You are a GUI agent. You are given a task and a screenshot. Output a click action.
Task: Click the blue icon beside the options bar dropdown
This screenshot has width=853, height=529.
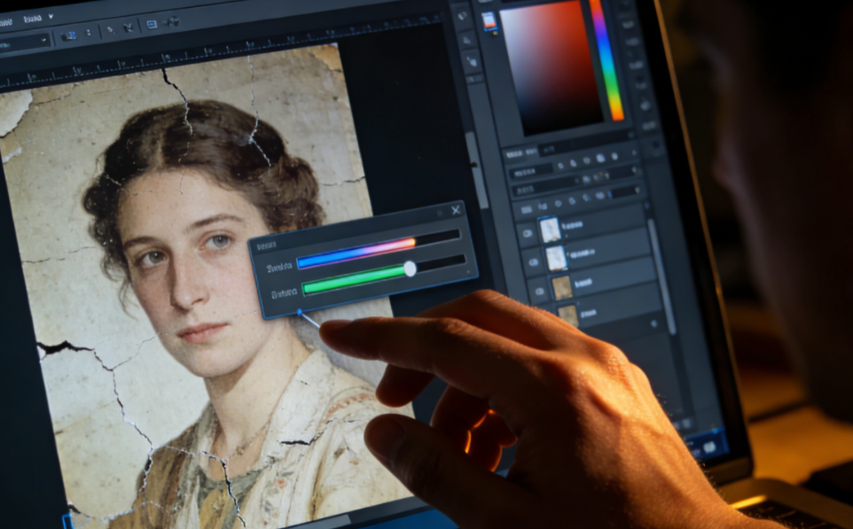point(69,37)
